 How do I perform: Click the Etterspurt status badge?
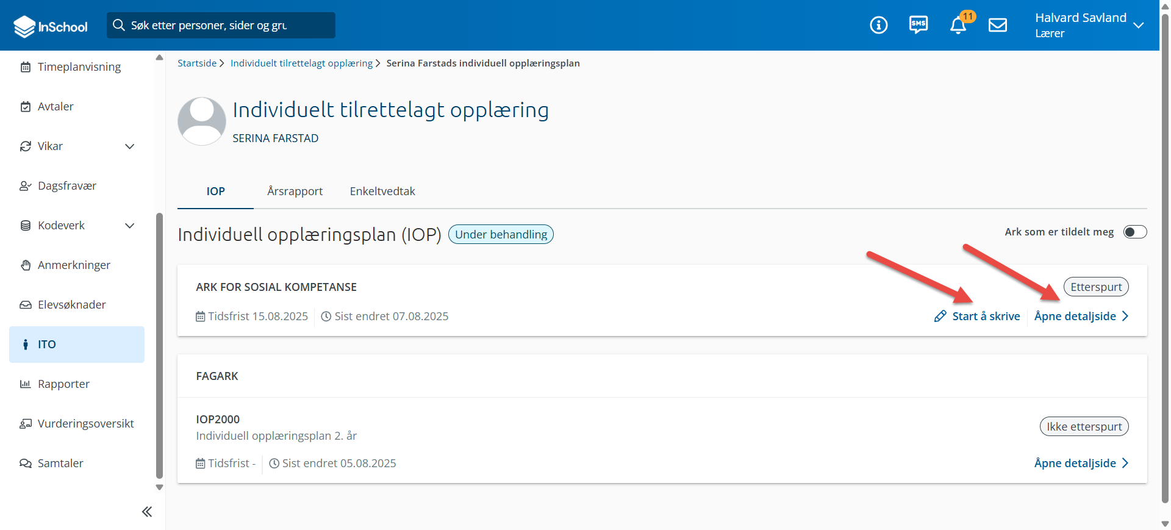pos(1096,287)
